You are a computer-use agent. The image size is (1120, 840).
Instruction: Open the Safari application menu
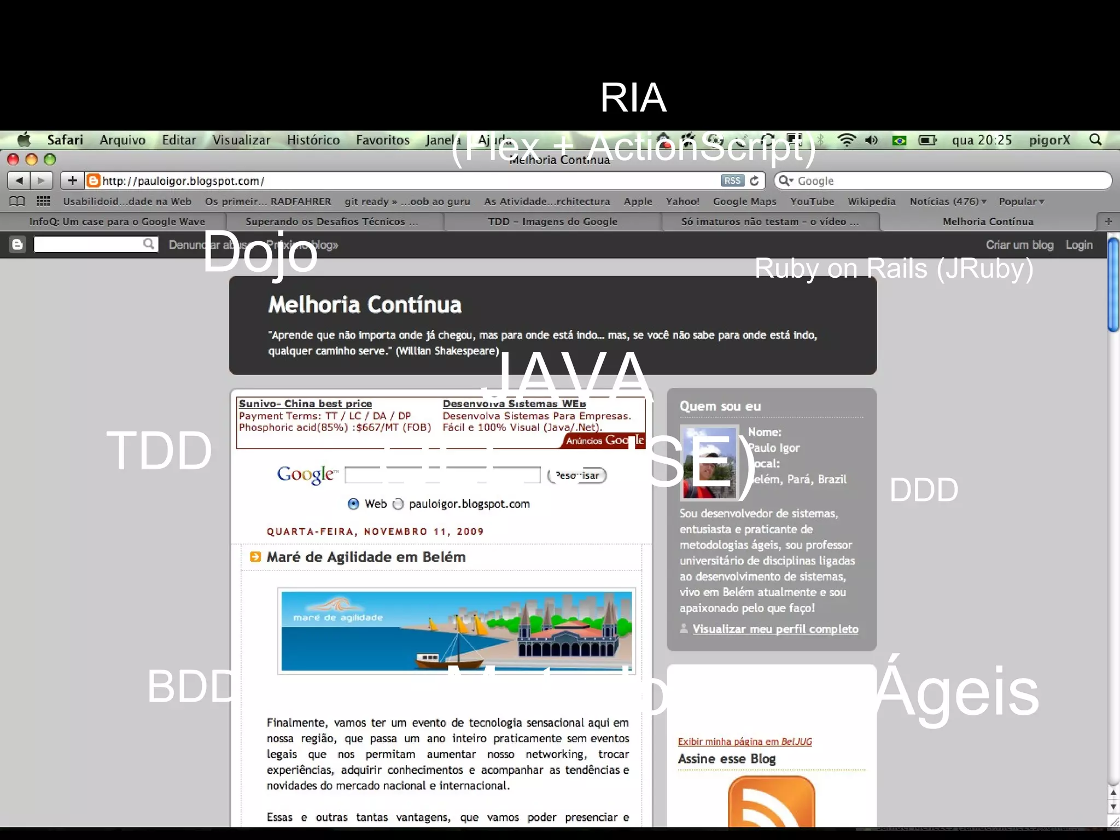(65, 140)
